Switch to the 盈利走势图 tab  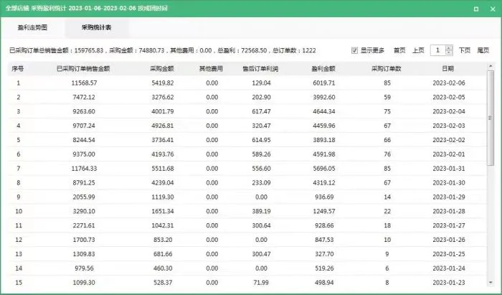33,27
